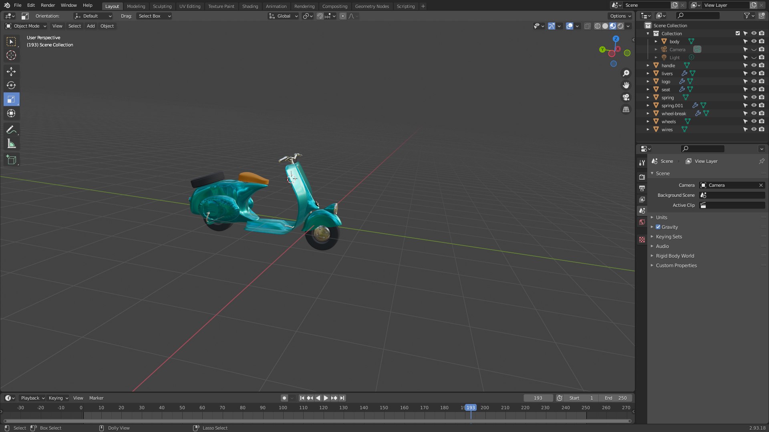Switch perspective/orthographic grid icon
The image size is (769, 432).
(x=626, y=109)
